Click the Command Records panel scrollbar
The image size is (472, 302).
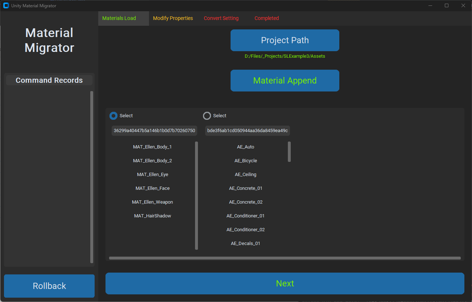92,177
